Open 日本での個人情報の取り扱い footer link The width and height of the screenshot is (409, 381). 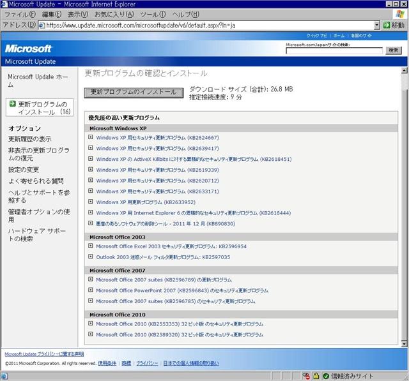tap(191, 363)
